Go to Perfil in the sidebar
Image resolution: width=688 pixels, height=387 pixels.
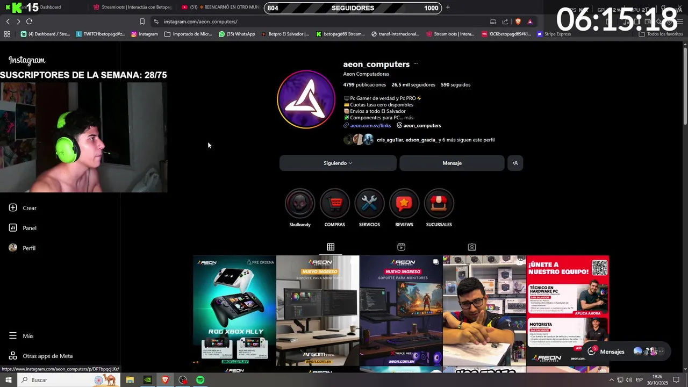(x=22, y=248)
